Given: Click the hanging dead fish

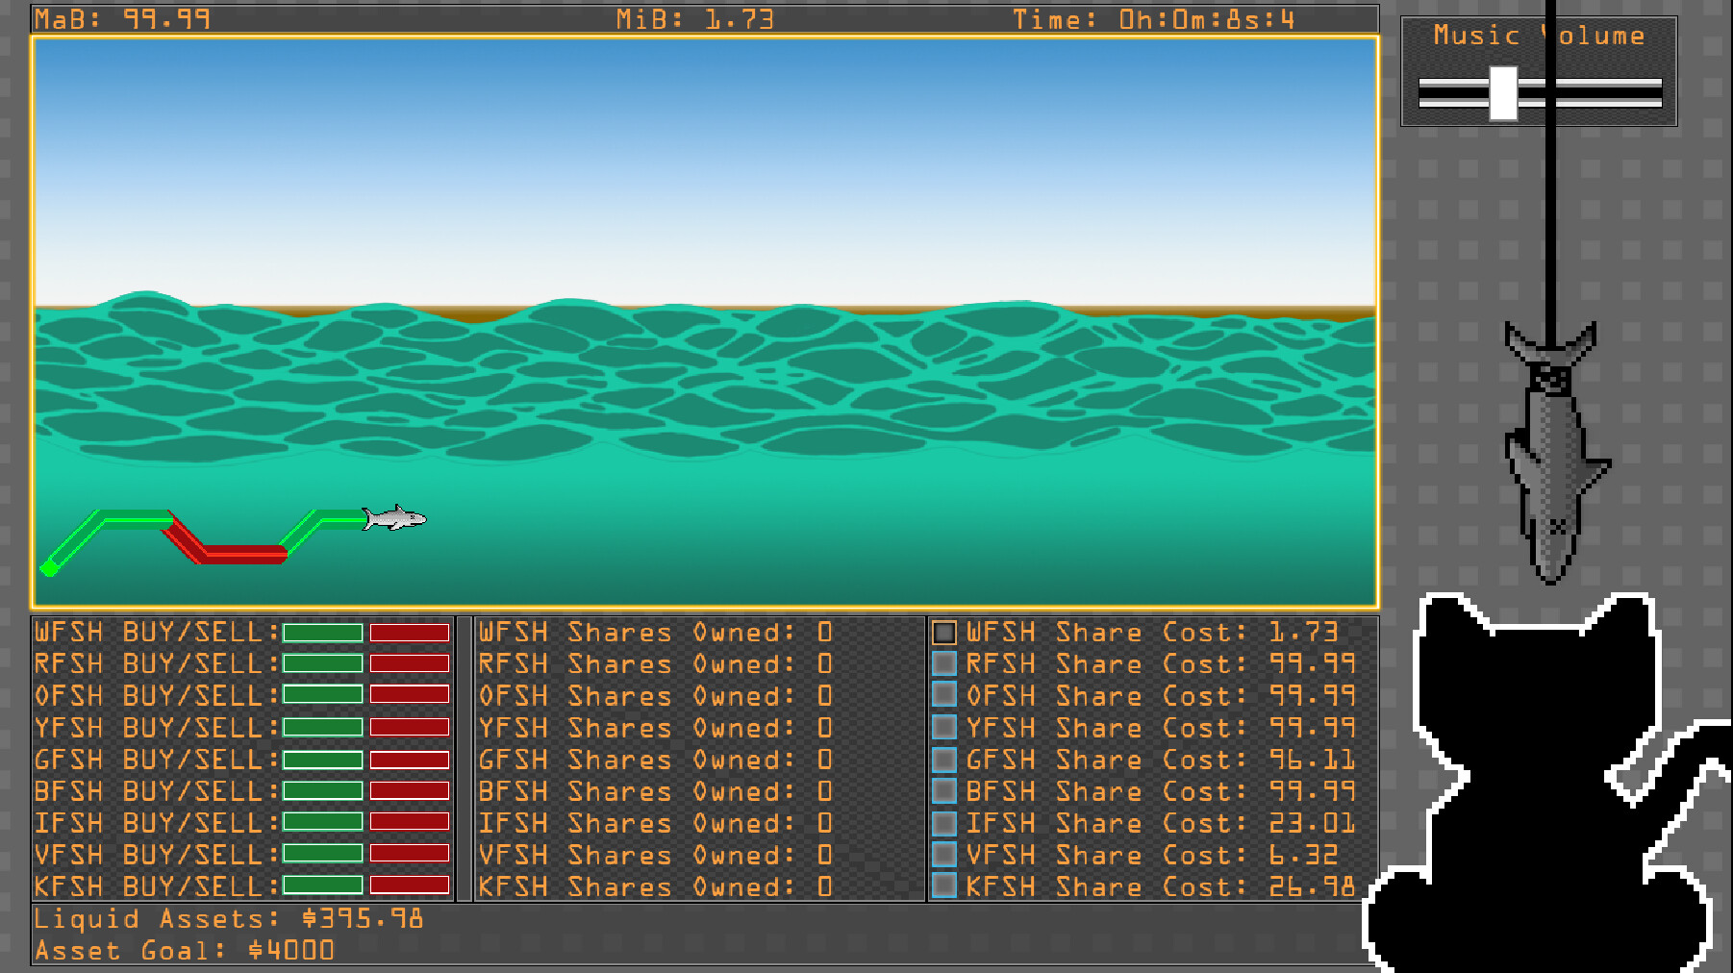Looking at the screenshot, I should coord(1550,452).
